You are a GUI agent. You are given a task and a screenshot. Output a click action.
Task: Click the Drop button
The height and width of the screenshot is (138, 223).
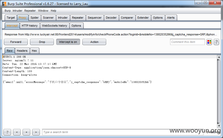pos(42,42)
